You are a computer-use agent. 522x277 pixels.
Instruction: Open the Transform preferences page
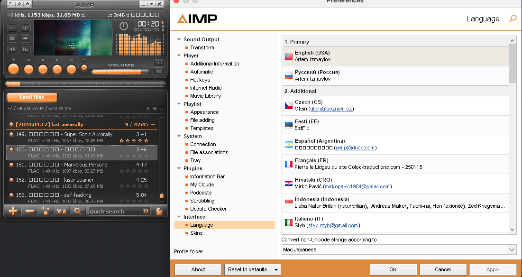coord(202,47)
